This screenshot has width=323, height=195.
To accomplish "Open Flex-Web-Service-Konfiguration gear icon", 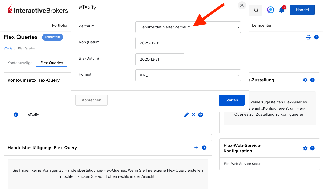I will tap(305, 148).
